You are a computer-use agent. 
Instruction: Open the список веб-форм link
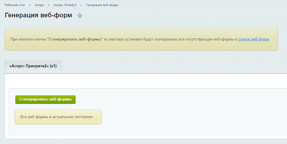[253, 39]
